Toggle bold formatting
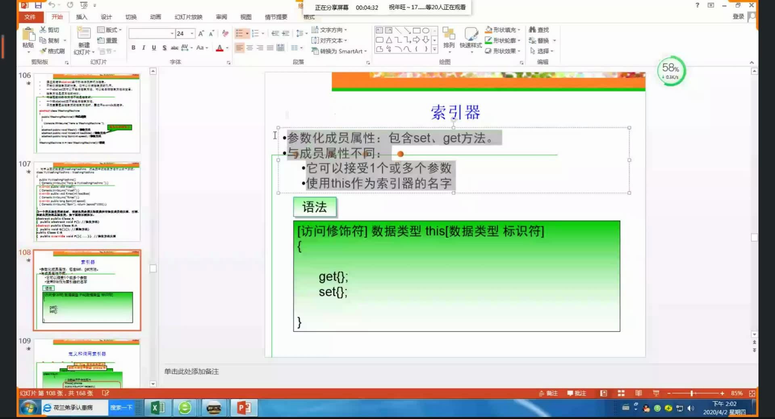The width and height of the screenshot is (775, 419). [134, 48]
